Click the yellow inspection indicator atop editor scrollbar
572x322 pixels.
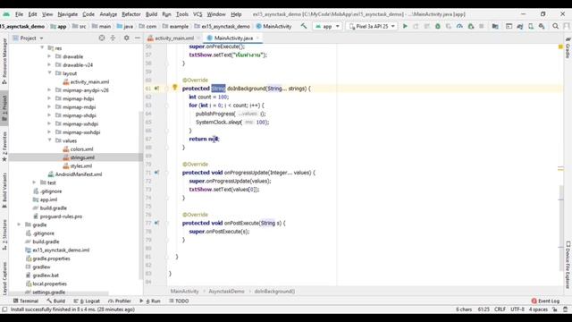click(560, 47)
